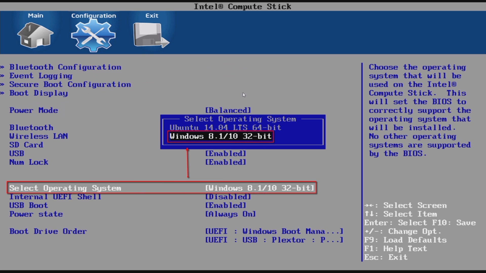Open Power Mode Balanced value
This screenshot has height=273, width=486.
(x=228, y=110)
